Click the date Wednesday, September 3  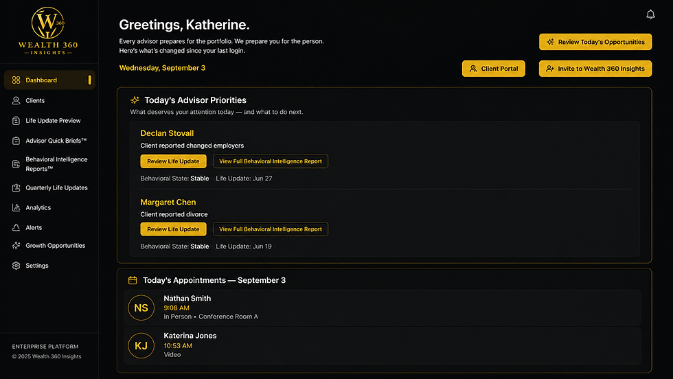point(162,68)
